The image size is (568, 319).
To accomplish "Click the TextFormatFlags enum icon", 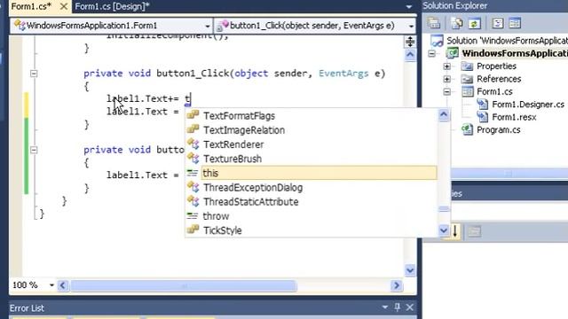I will coord(193,115).
